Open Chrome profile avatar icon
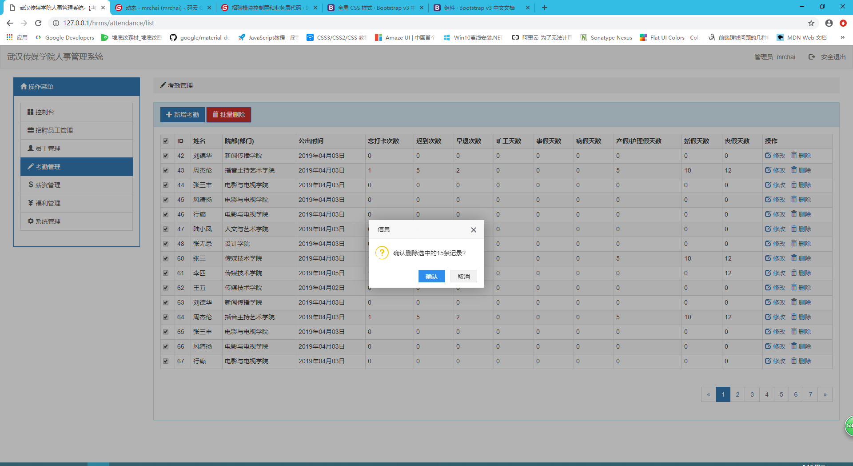Screen dimensions: 853x466 pos(829,23)
